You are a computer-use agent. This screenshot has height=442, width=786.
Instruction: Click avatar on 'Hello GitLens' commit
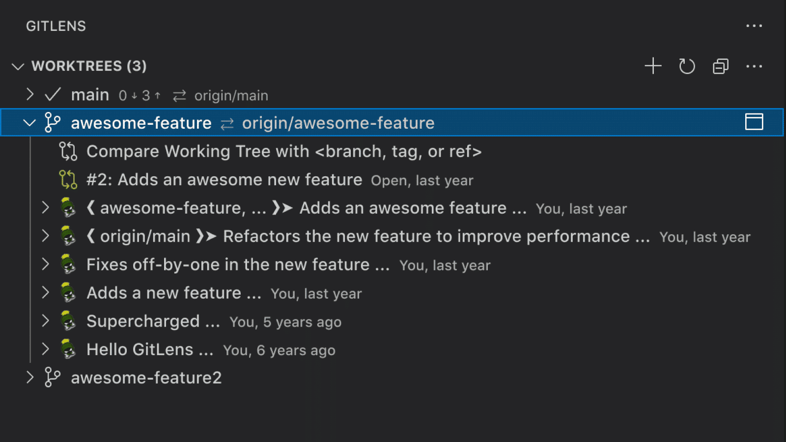point(68,349)
